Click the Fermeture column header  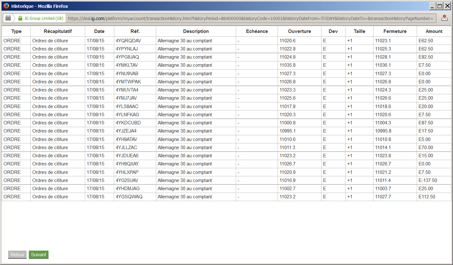pyautogui.click(x=395, y=31)
